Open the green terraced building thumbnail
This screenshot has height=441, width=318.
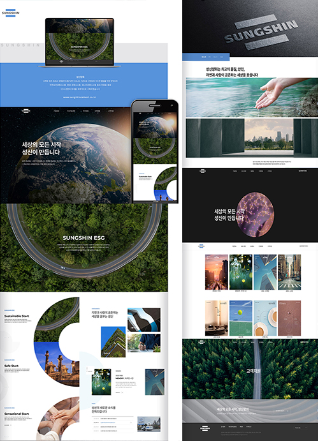click(113, 342)
